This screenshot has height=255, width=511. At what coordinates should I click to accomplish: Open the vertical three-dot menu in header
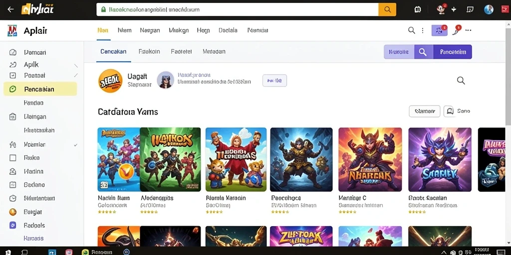coord(423,30)
